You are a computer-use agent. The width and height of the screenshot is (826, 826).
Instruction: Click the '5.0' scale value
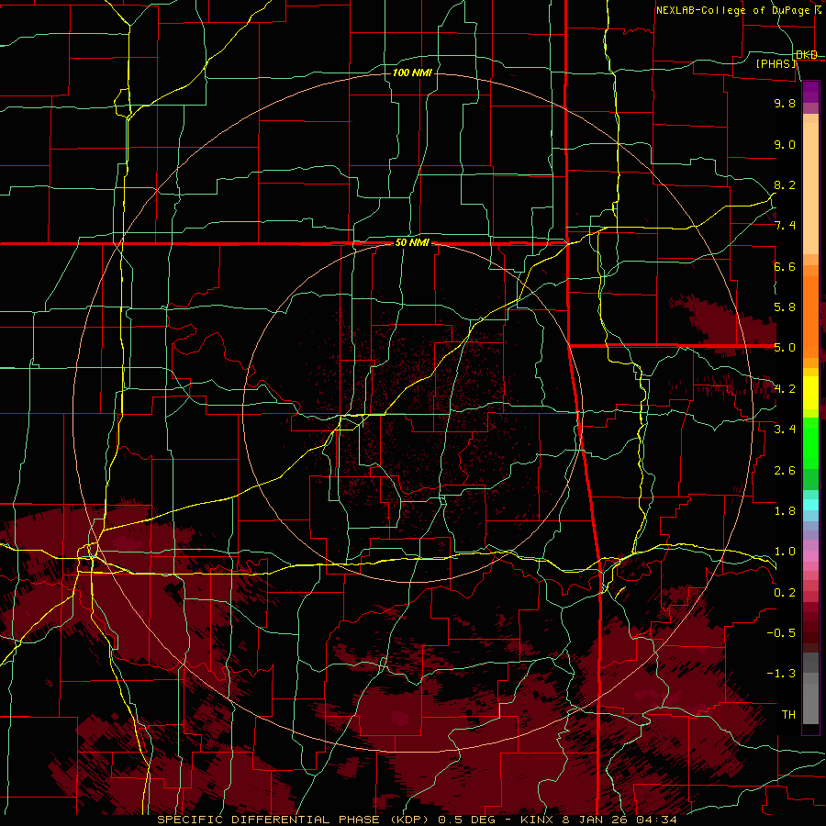coord(785,348)
